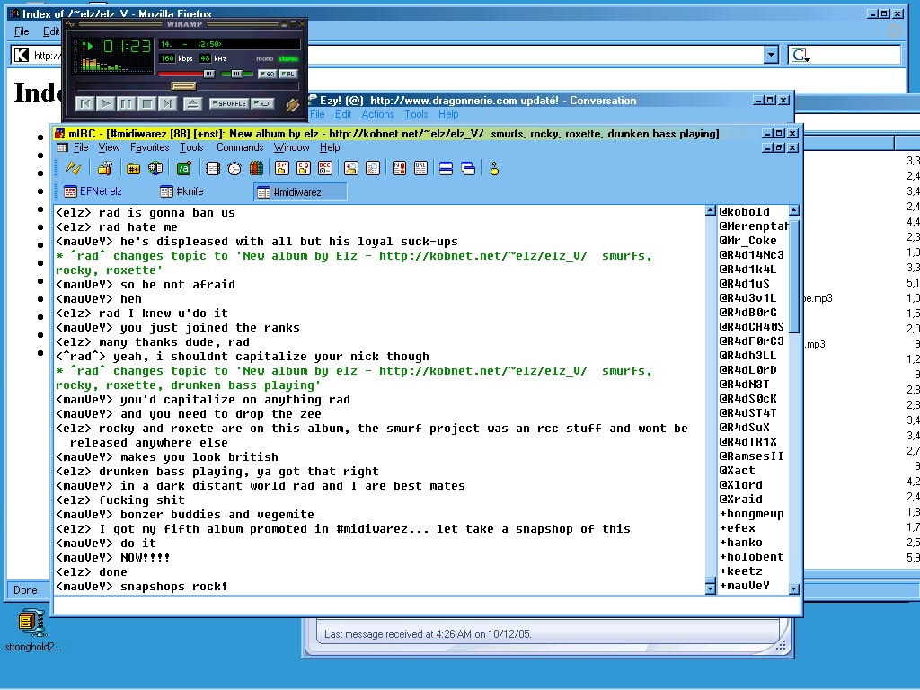Viewport: 920px width, 690px height.
Task: Toggle Winamp SHUFFLE mode
Action: point(229,104)
